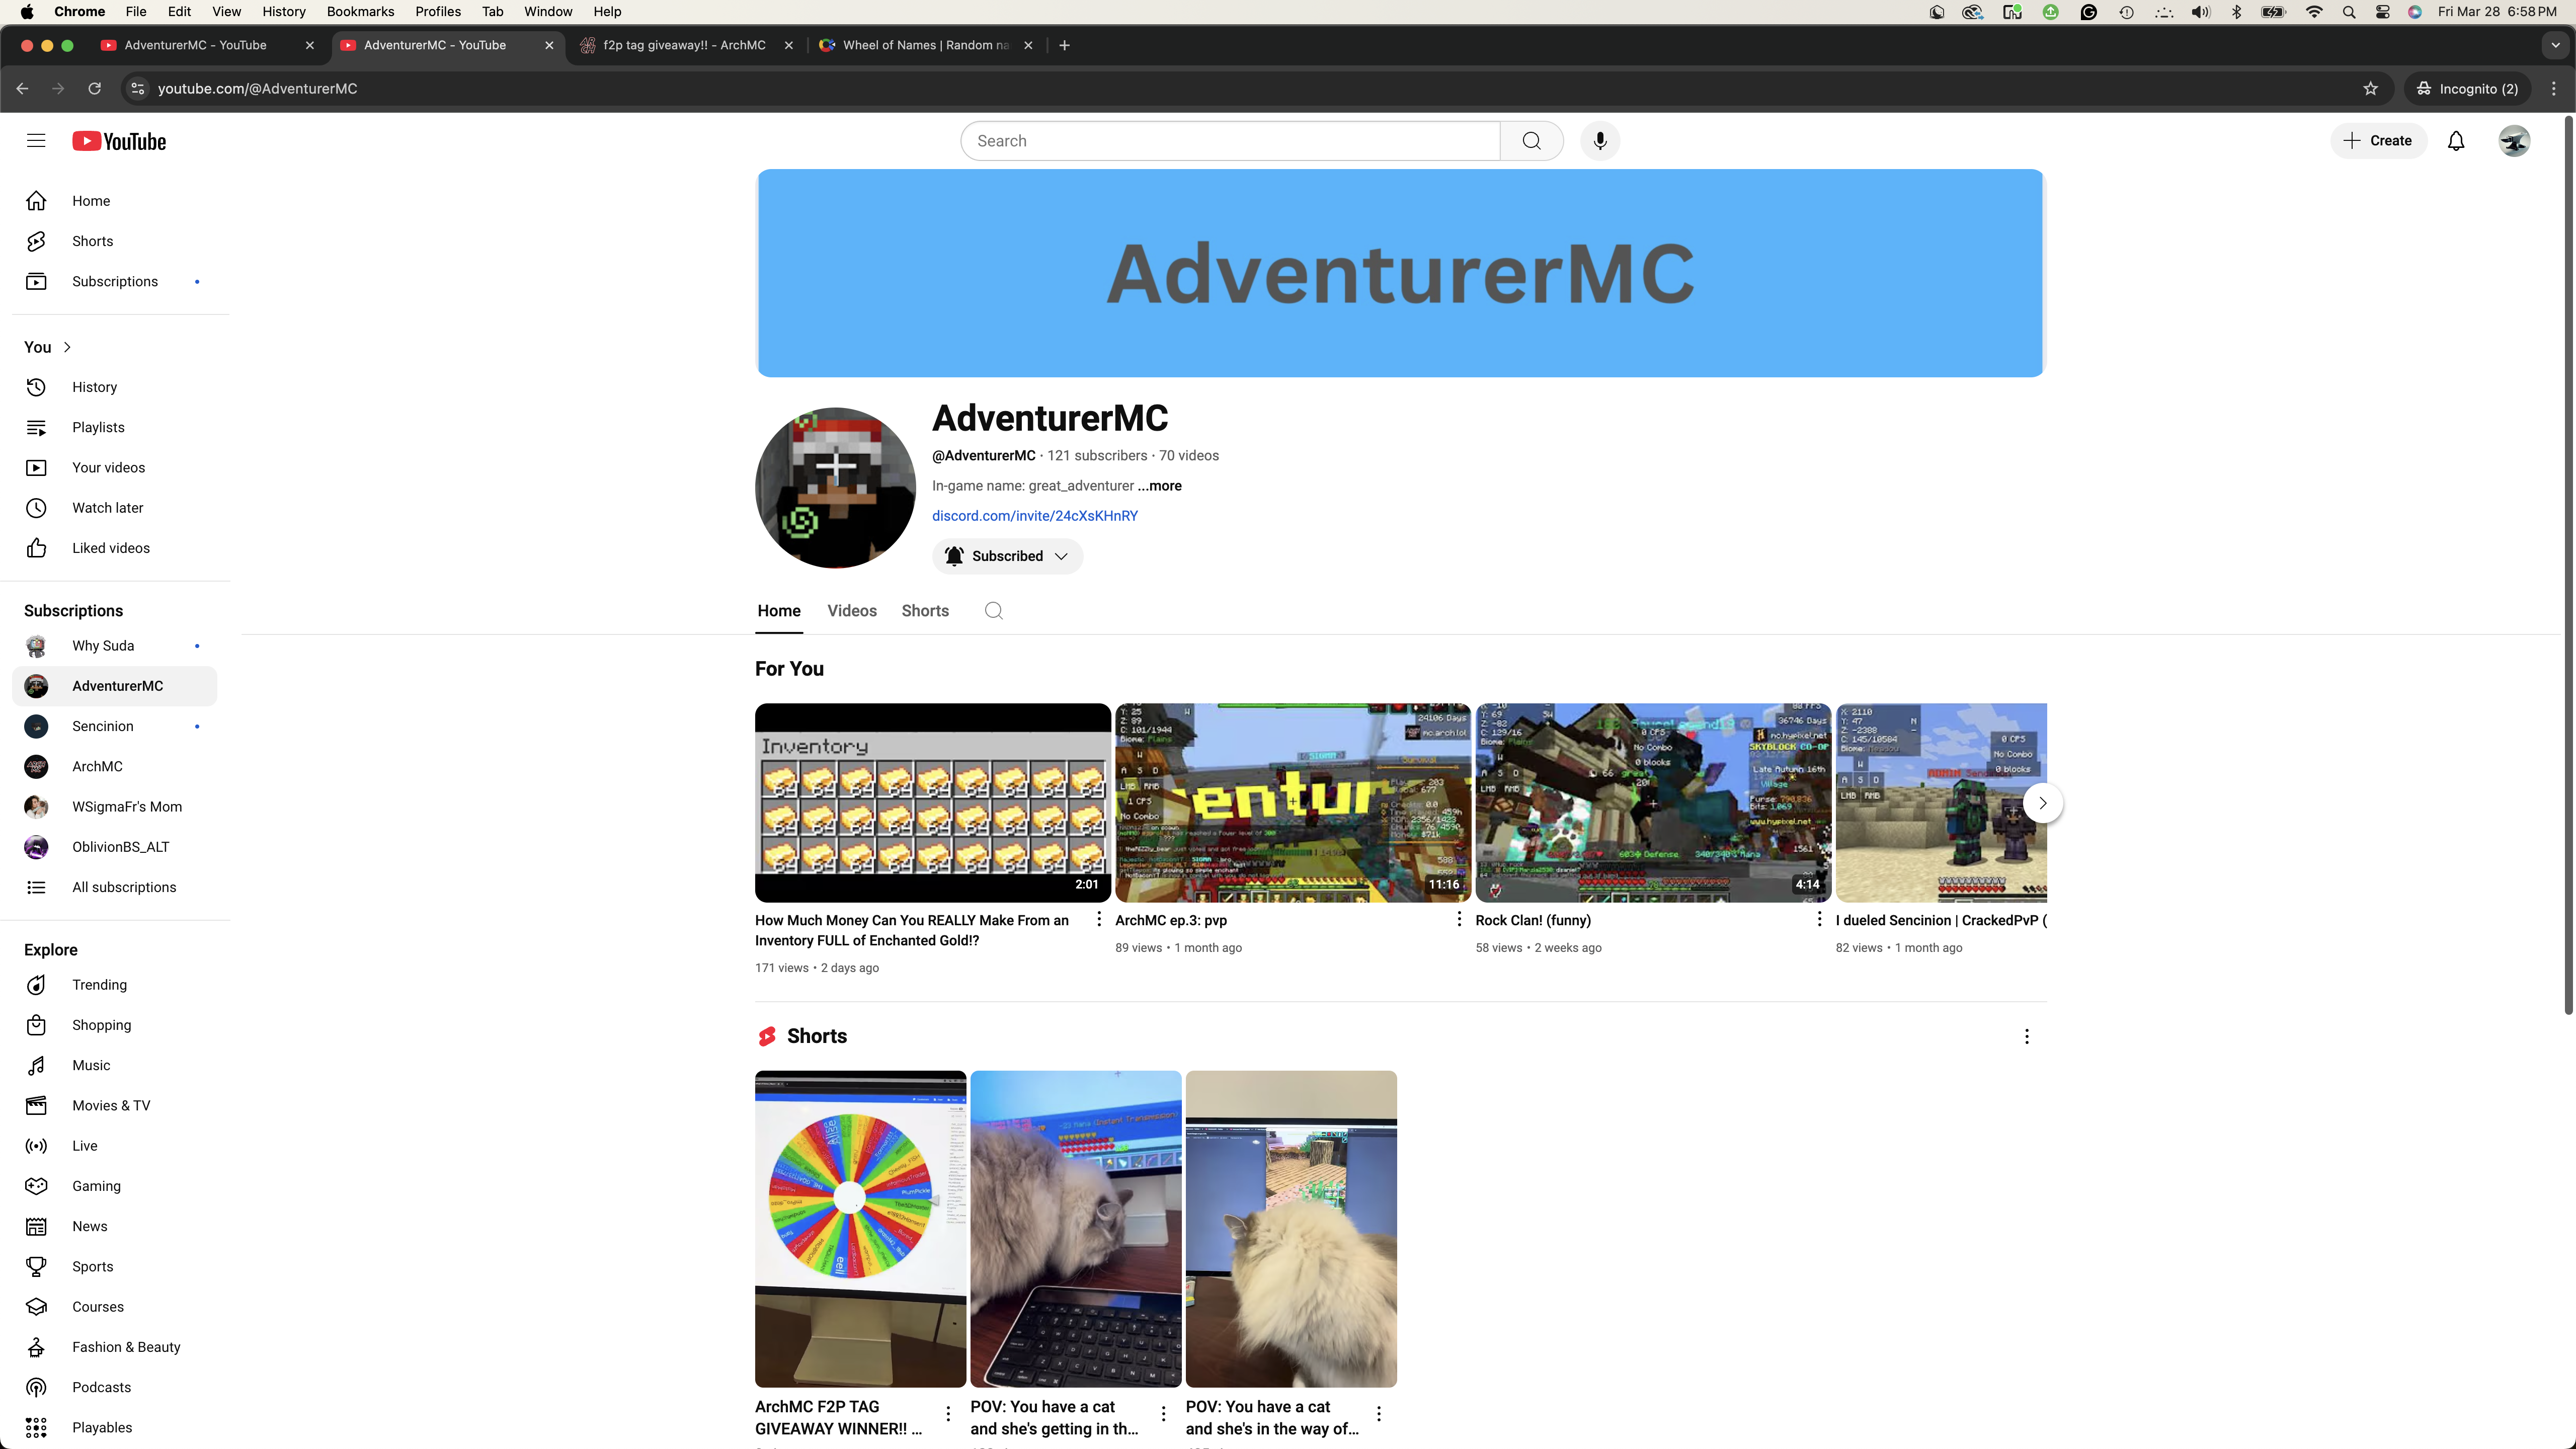
Task: Open Profiles menu in menu bar
Action: pyautogui.click(x=438, y=11)
